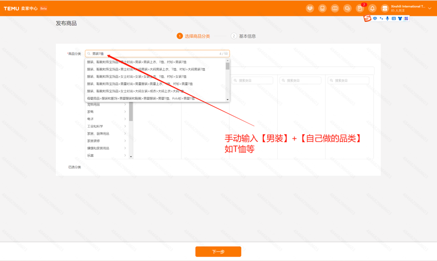Click the category list scrollbar thumb

click(131, 112)
